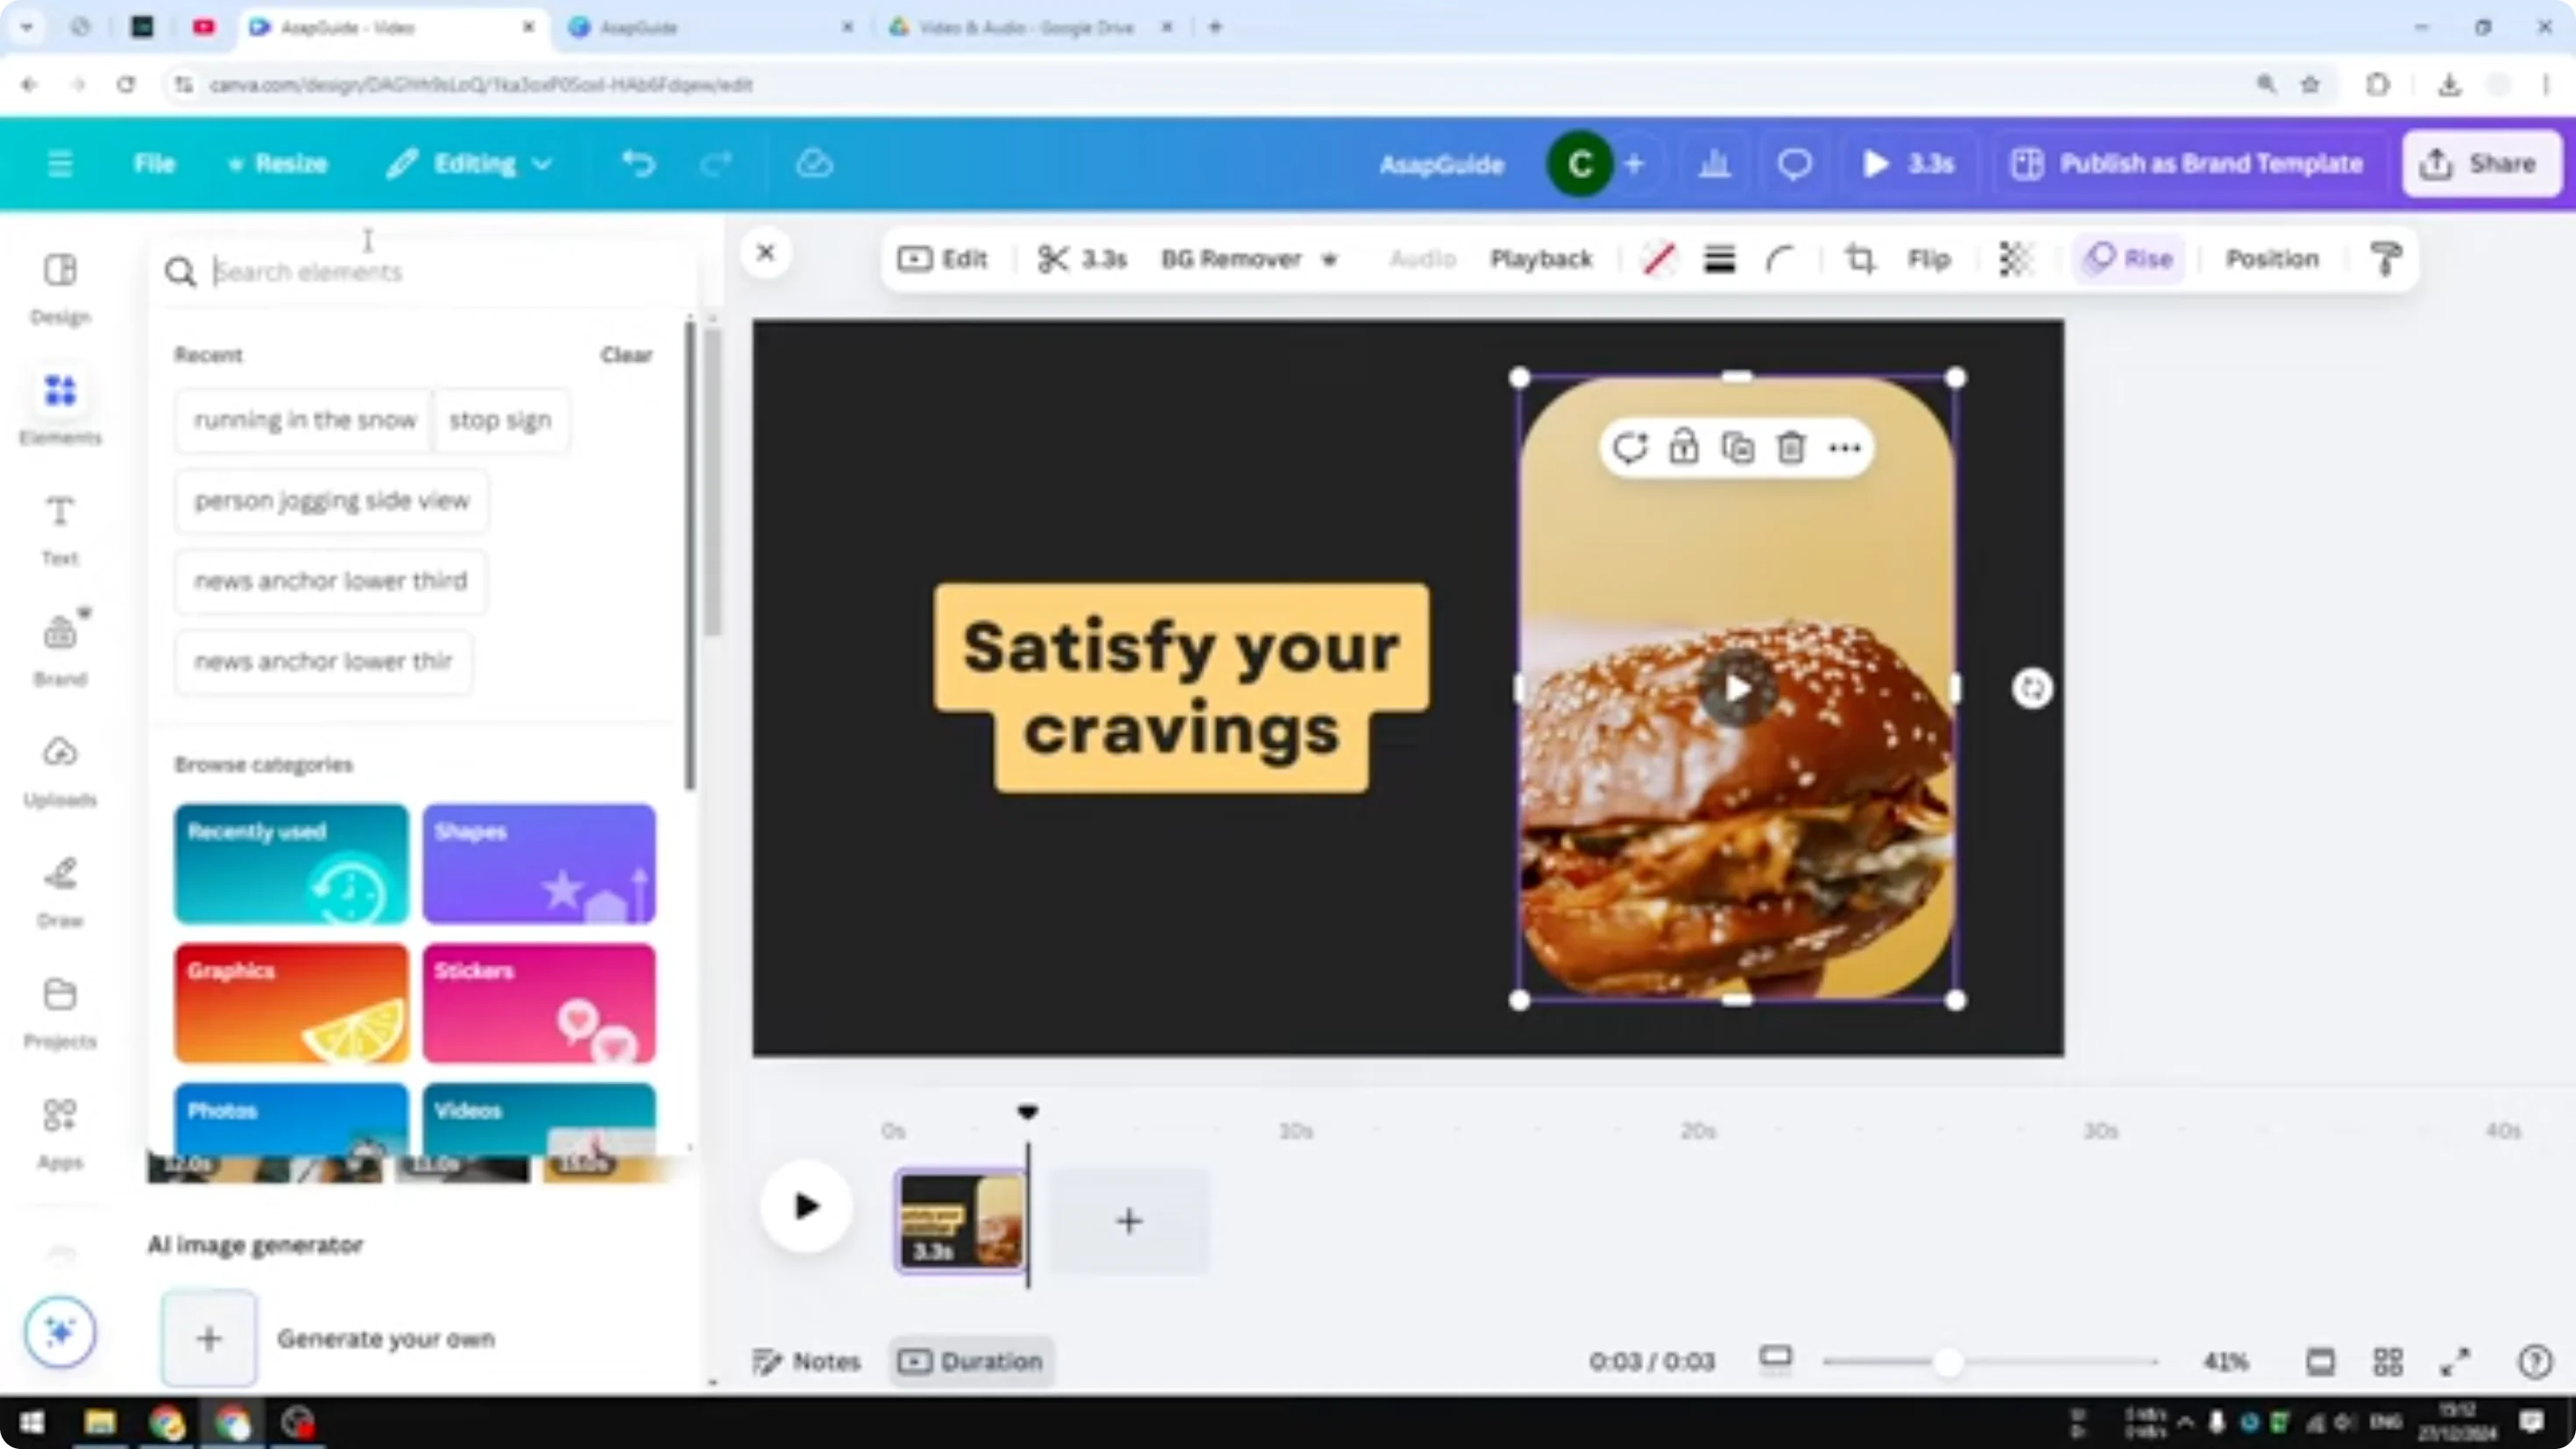The width and height of the screenshot is (2576, 1449).
Task: Open the Editing mode dropdown
Action: pos(468,163)
